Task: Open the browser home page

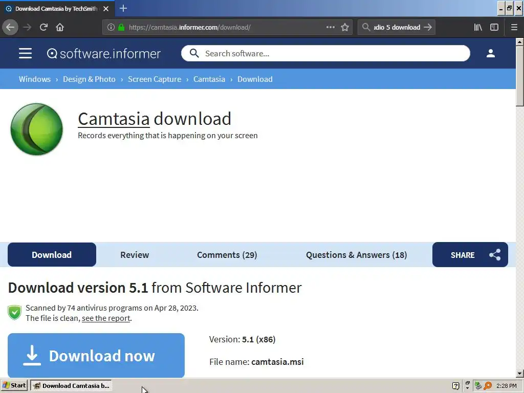Action: pyautogui.click(x=60, y=27)
